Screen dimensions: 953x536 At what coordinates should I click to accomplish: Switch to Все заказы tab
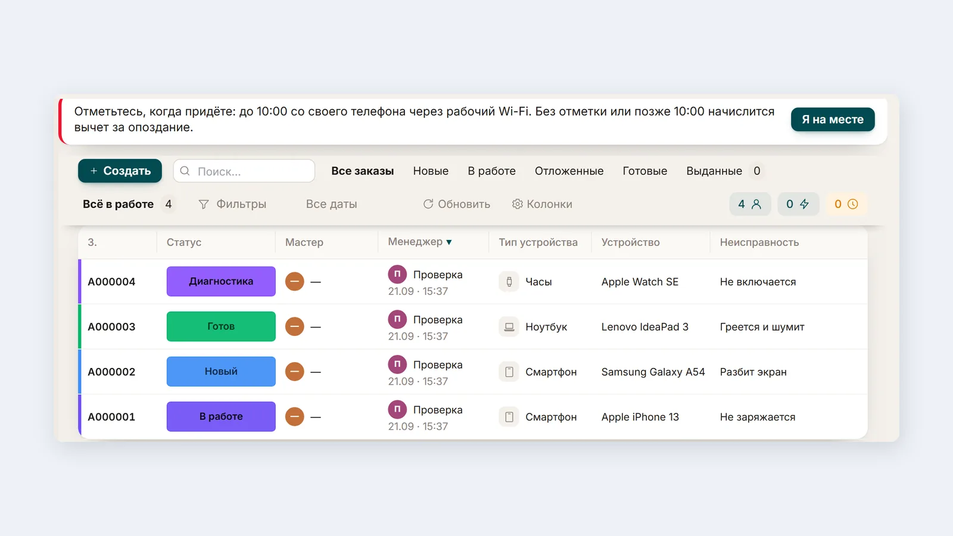pos(363,171)
